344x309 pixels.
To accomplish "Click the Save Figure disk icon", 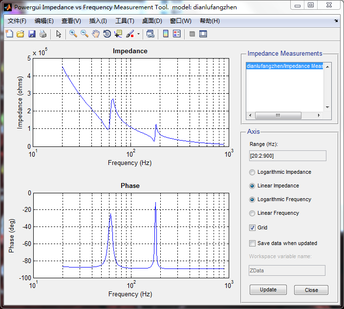I will click(32, 34).
